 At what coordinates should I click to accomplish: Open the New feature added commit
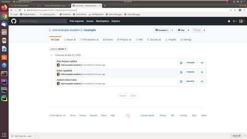(67, 61)
